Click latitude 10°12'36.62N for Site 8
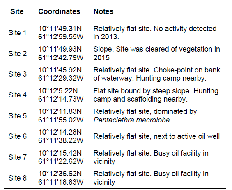This screenshot has width=232, height=190. click(60, 174)
